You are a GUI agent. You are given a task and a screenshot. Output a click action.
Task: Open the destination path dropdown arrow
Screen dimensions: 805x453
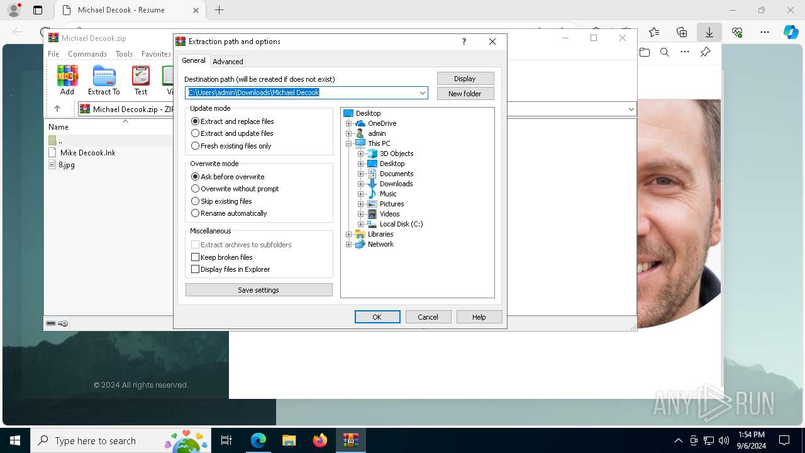point(423,93)
